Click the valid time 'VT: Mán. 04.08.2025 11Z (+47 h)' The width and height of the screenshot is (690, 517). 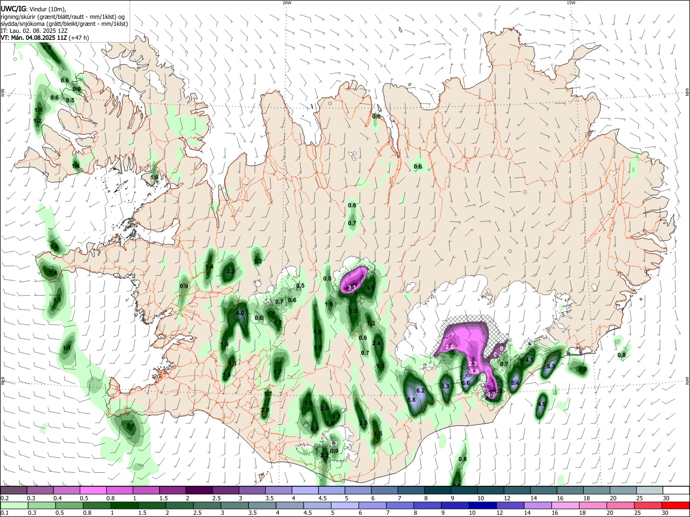tap(45, 38)
